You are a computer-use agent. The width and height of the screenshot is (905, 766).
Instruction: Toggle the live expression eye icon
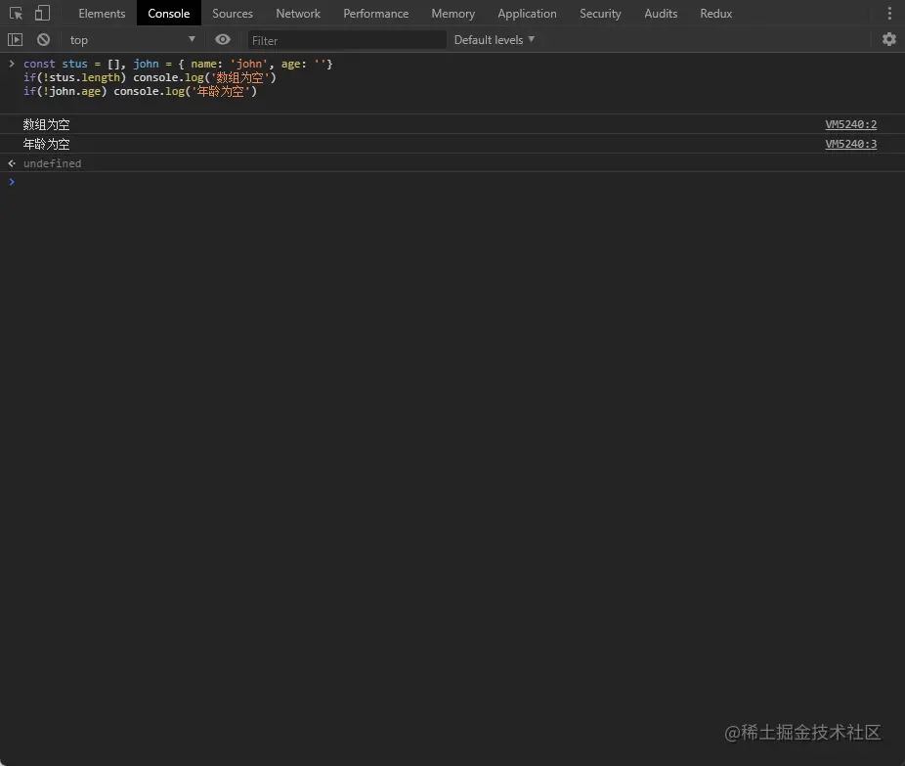[223, 39]
